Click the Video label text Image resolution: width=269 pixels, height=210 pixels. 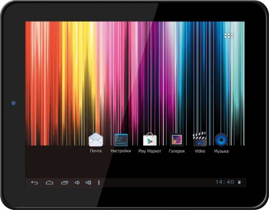(200, 151)
